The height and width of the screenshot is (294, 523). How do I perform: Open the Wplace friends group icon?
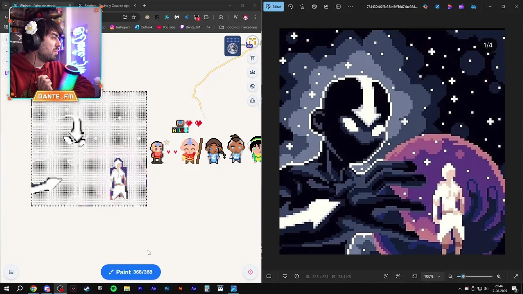point(253,72)
